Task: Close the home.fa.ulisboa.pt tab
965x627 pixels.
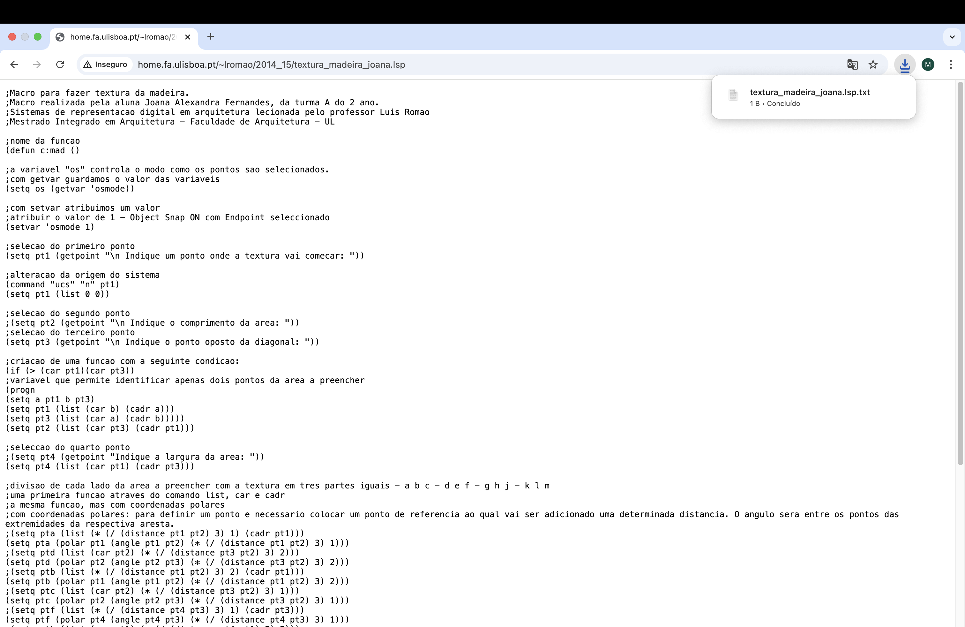Action: pyautogui.click(x=187, y=37)
